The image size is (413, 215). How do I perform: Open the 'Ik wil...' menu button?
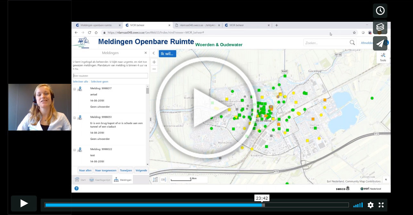[x=167, y=54]
